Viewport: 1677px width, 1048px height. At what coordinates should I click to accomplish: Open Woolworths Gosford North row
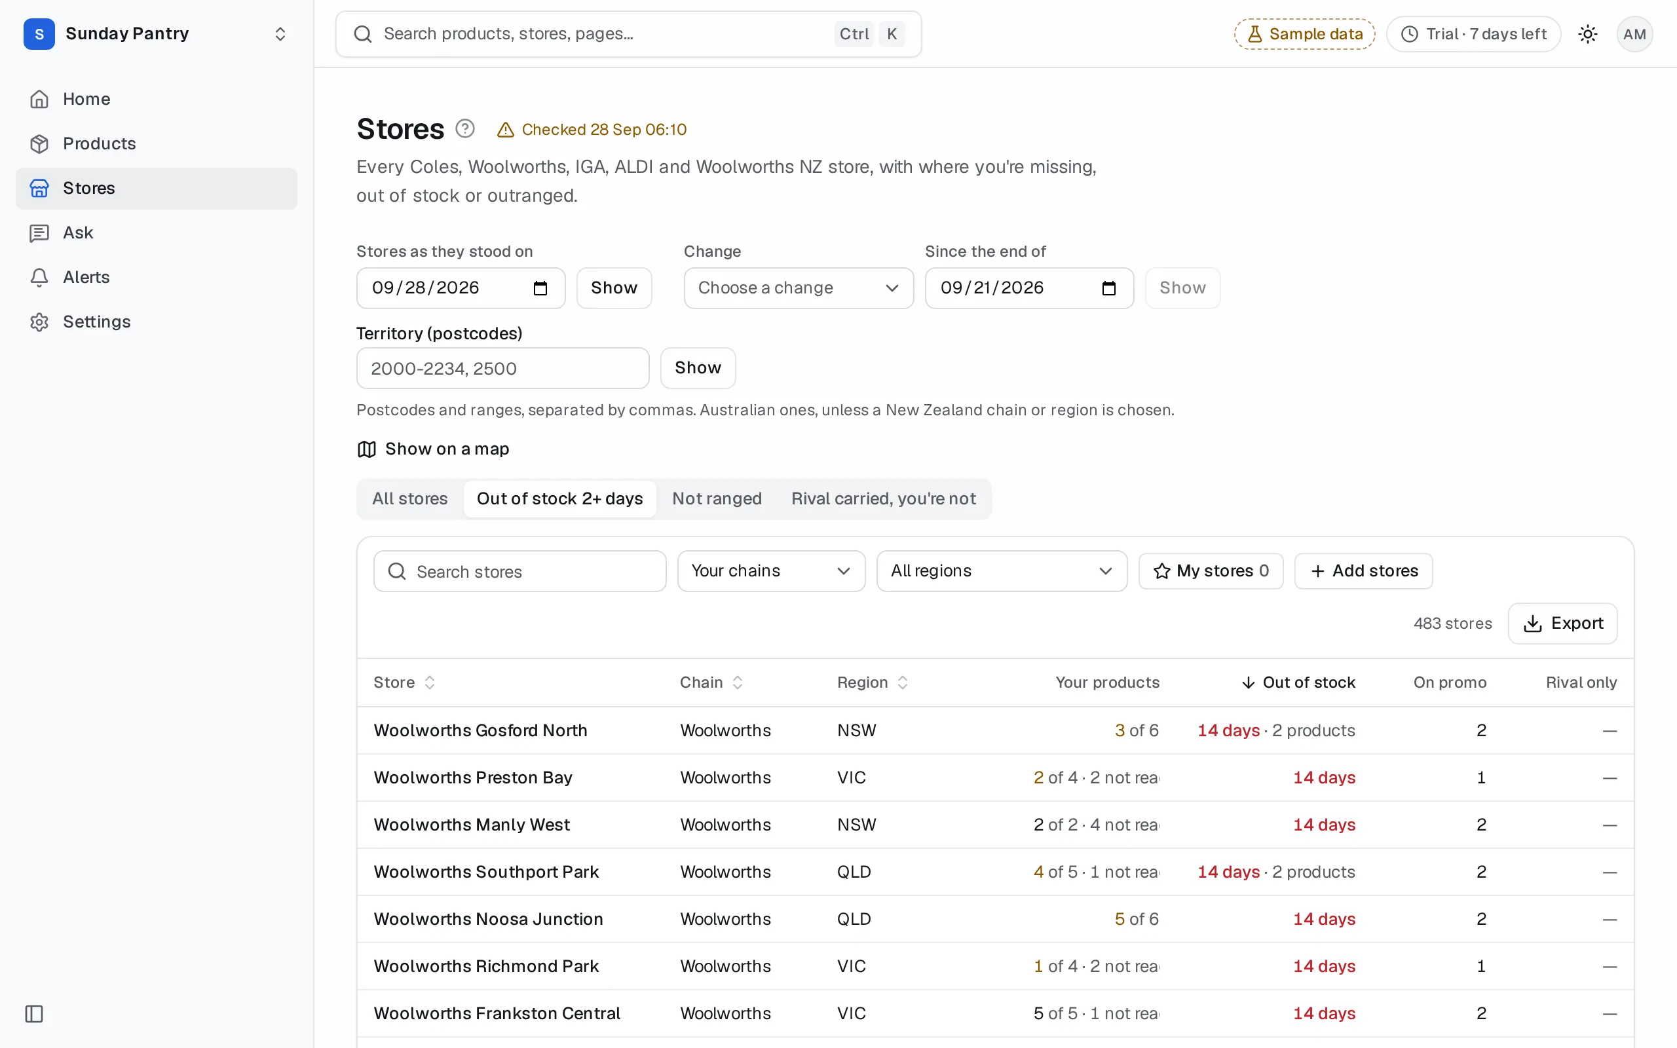995,730
